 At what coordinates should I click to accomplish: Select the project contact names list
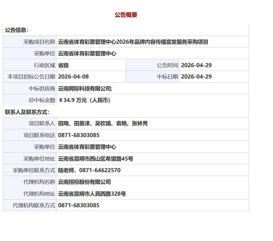pos(103,124)
